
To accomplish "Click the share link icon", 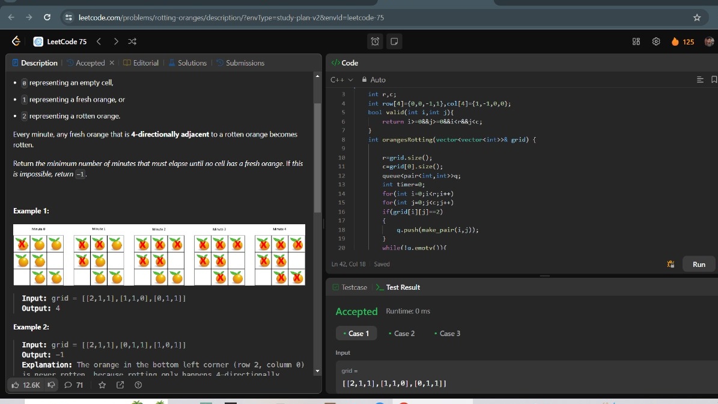I will coord(120,385).
